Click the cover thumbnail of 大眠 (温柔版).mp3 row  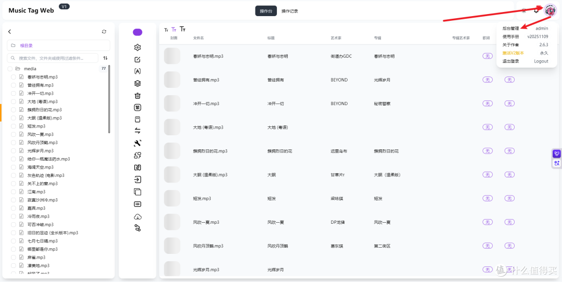172,174
